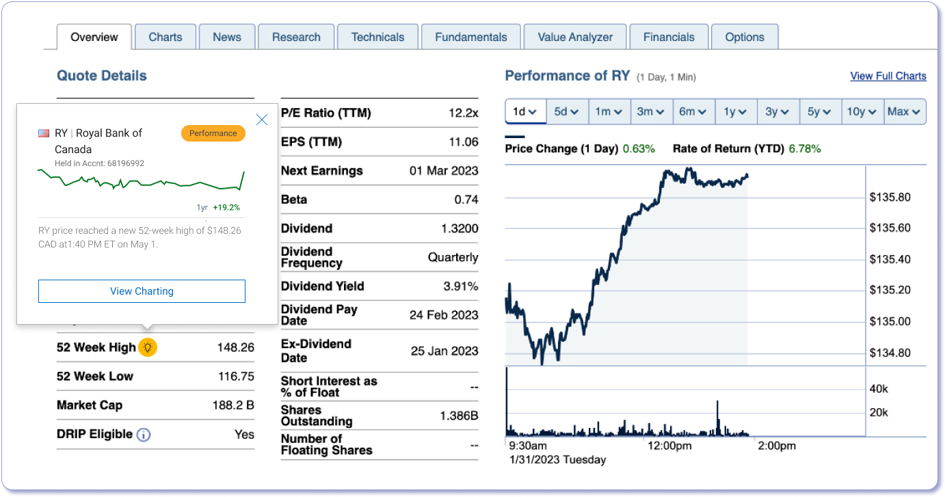Click the Price Change 0.63% value

(x=639, y=148)
